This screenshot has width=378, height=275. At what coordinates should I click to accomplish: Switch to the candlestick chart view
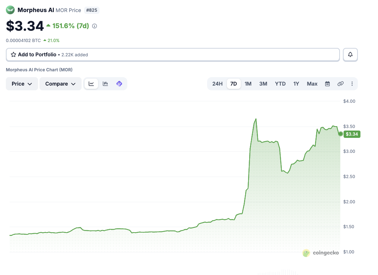click(105, 84)
